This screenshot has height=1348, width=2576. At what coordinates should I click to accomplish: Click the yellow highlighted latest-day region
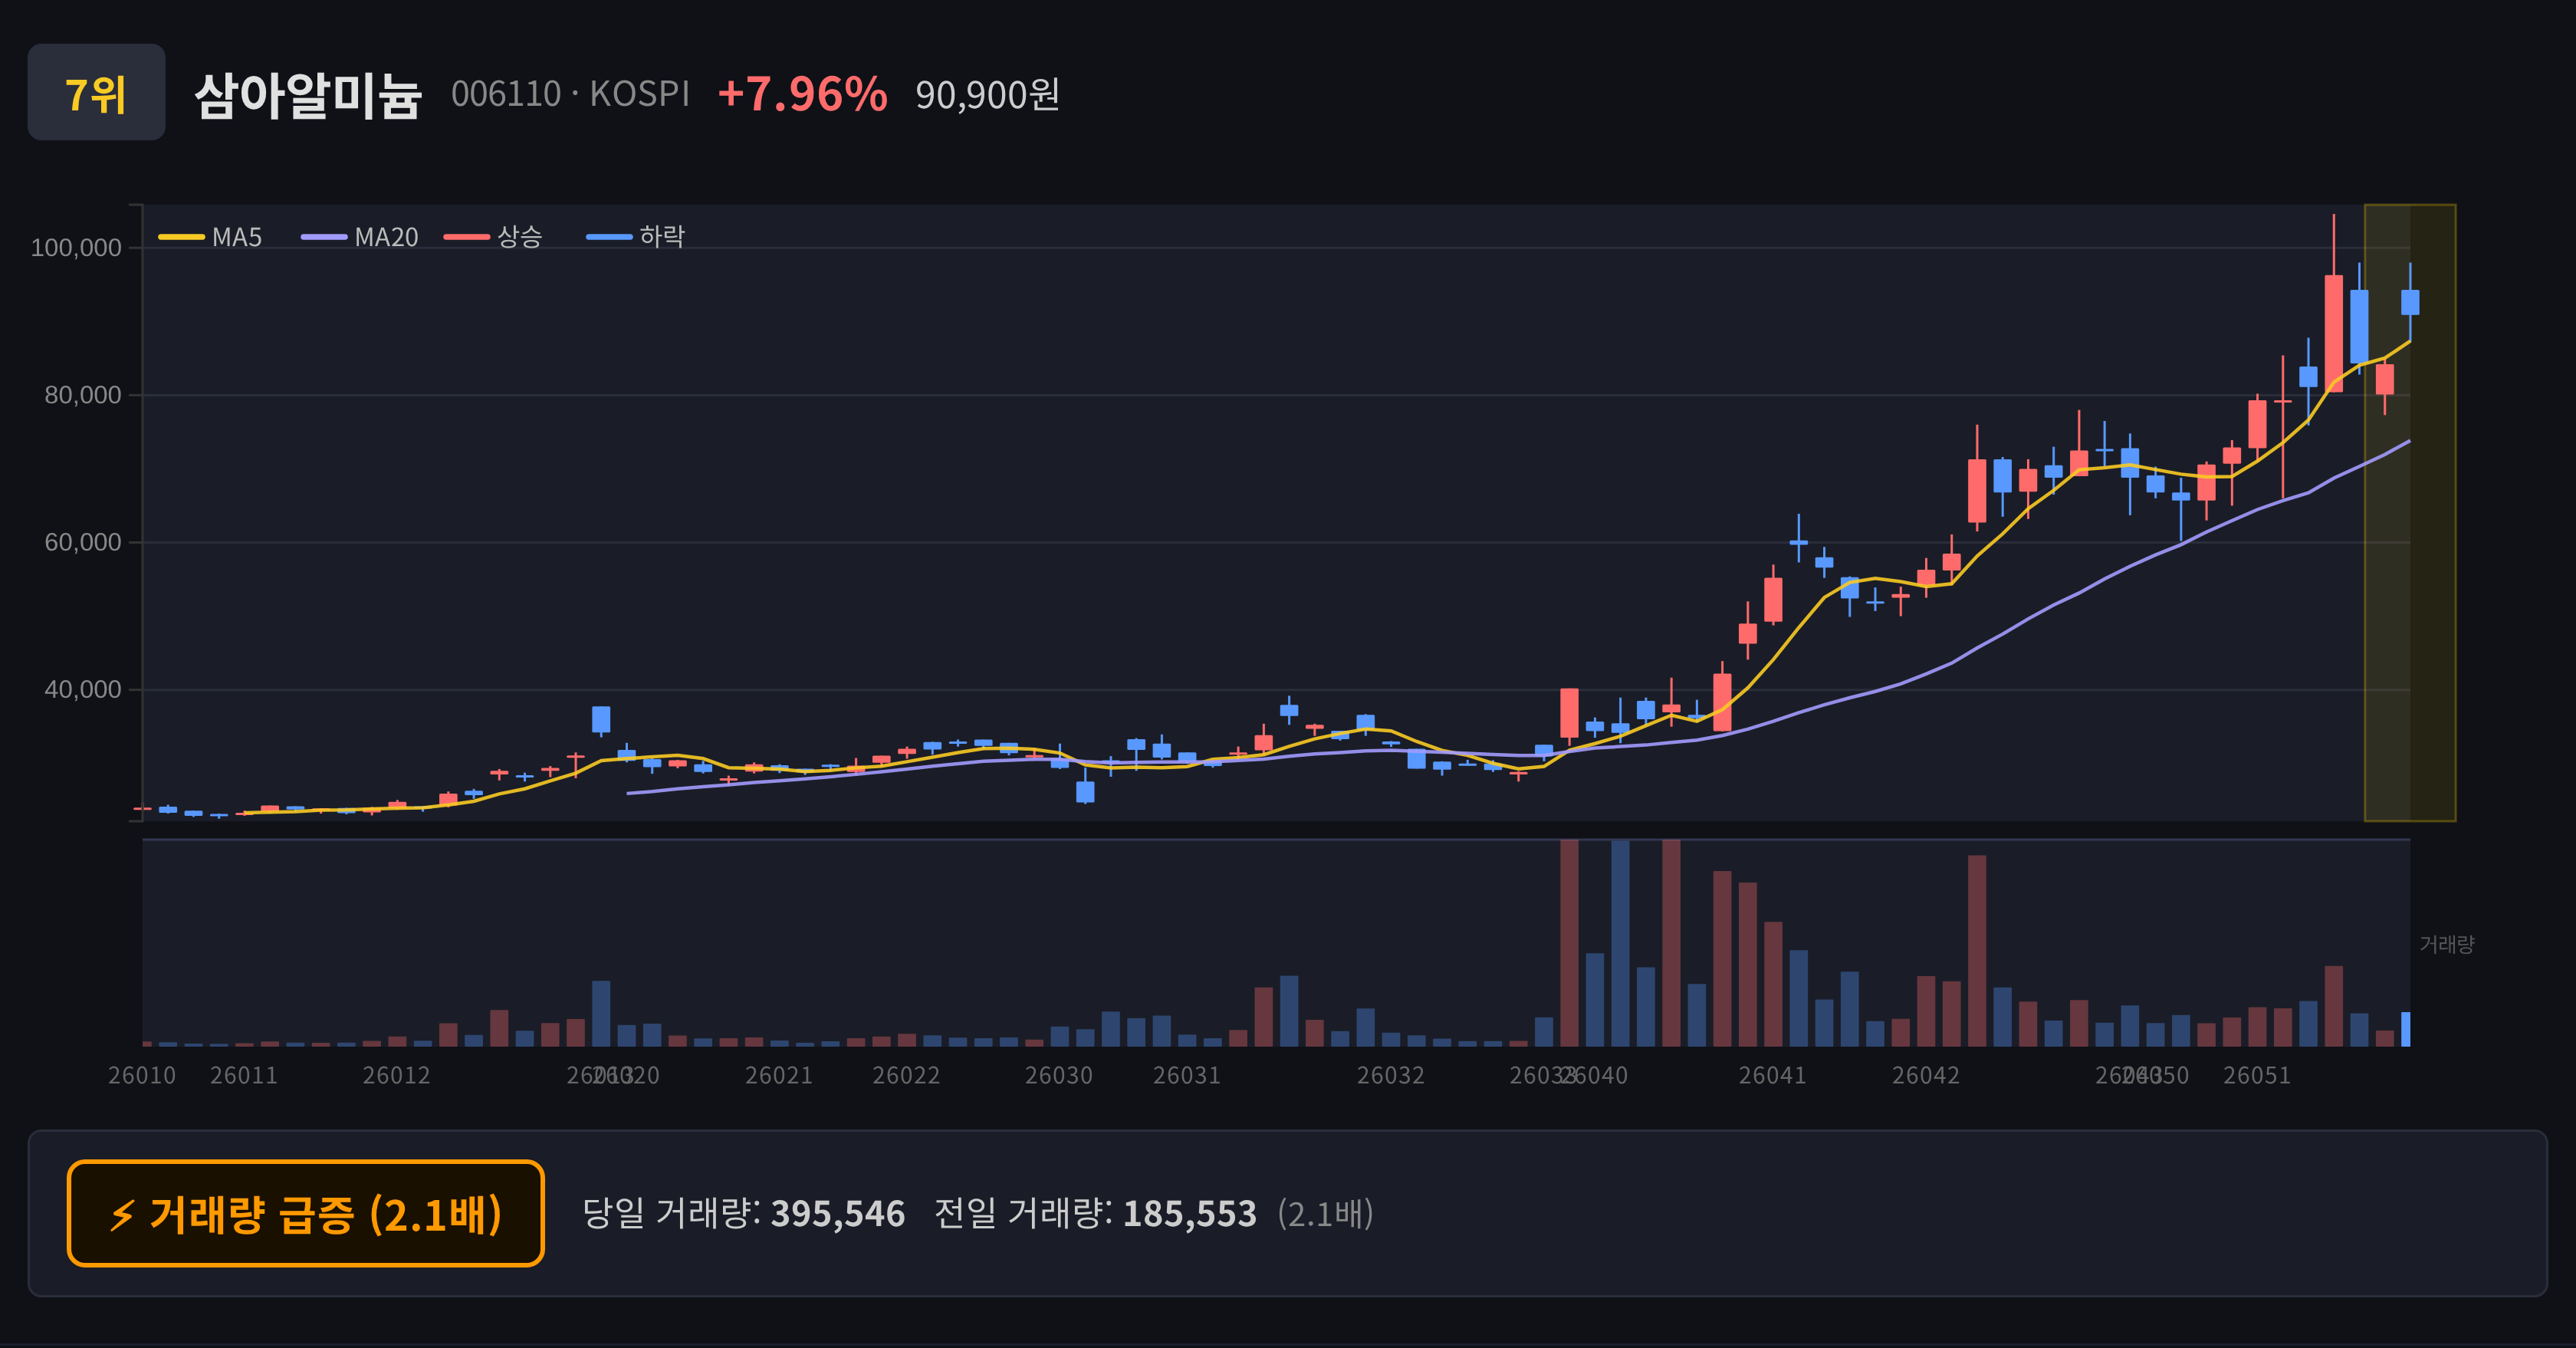tap(2409, 513)
